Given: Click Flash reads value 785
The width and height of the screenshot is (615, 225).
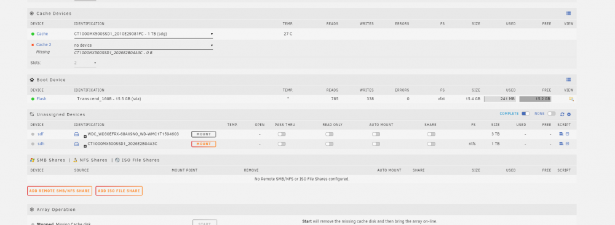Looking at the screenshot, I should pyautogui.click(x=335, y=99).
